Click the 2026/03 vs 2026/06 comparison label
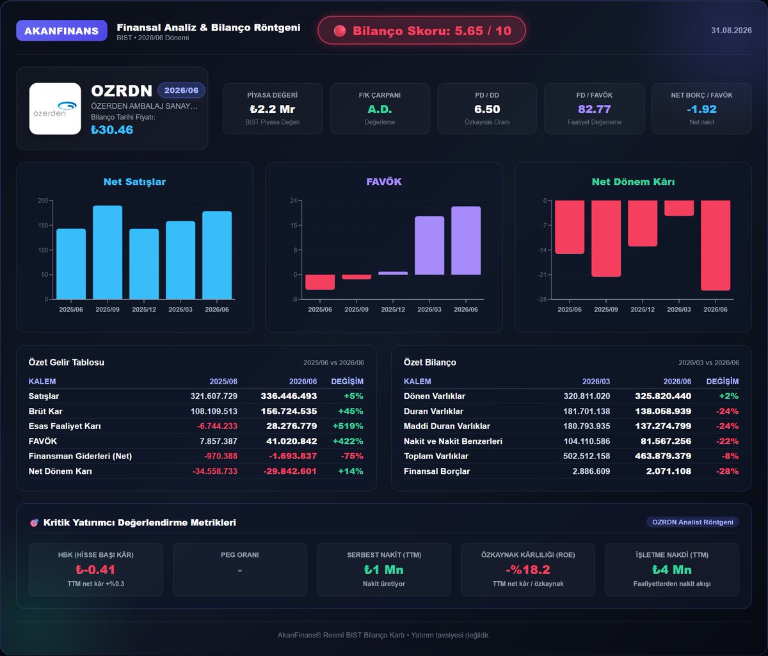768x656 pixels. click(709, 363)
